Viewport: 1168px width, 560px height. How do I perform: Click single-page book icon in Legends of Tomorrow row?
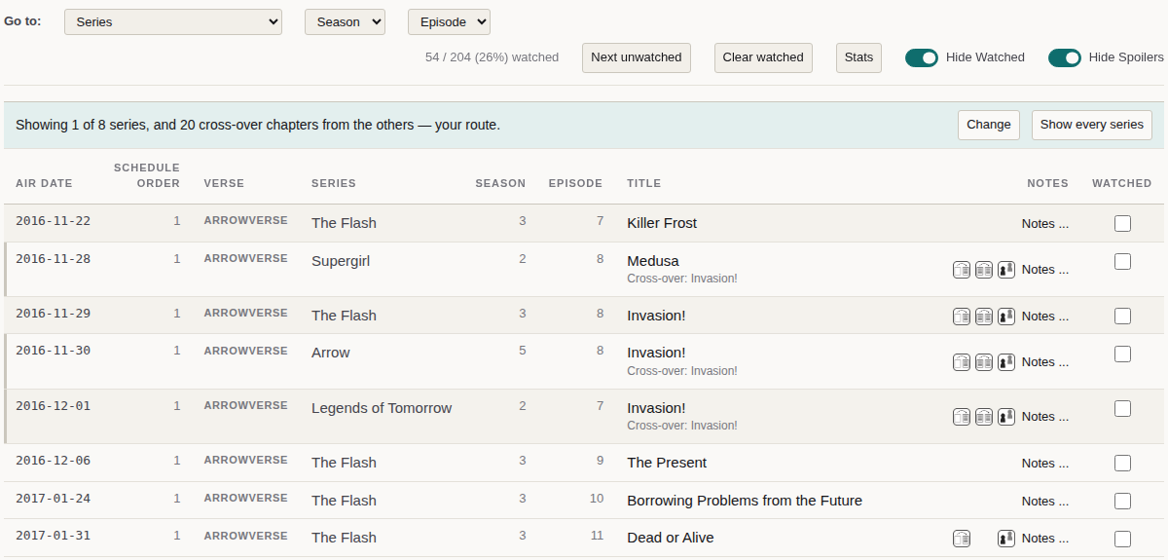[x=962, y=416]
